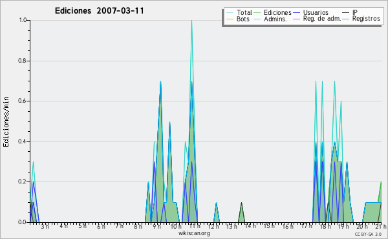Viewport: 388px width, 239px height.
Task: Click the 0.2 y-axis tick label
Action: [22, 182]
